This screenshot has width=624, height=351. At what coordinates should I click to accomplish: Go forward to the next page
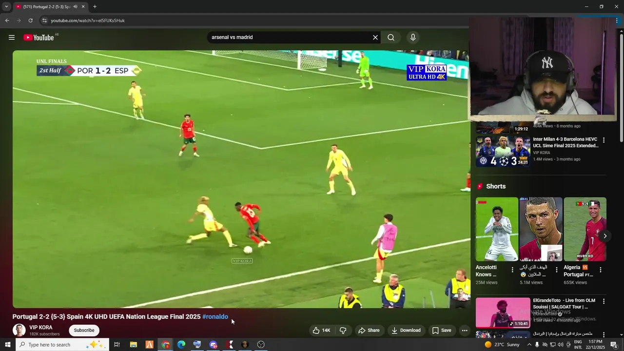tap(19, 20)
